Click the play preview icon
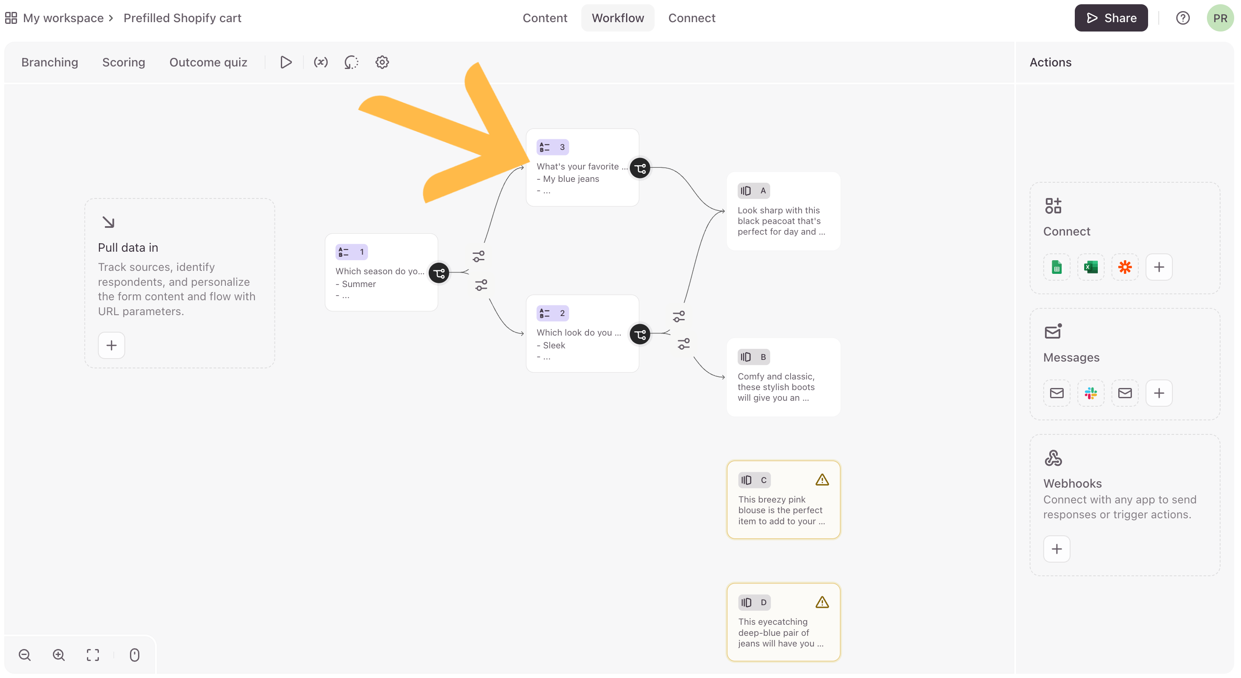Screen dimensions: 1241x678 [x=286, y=63]
